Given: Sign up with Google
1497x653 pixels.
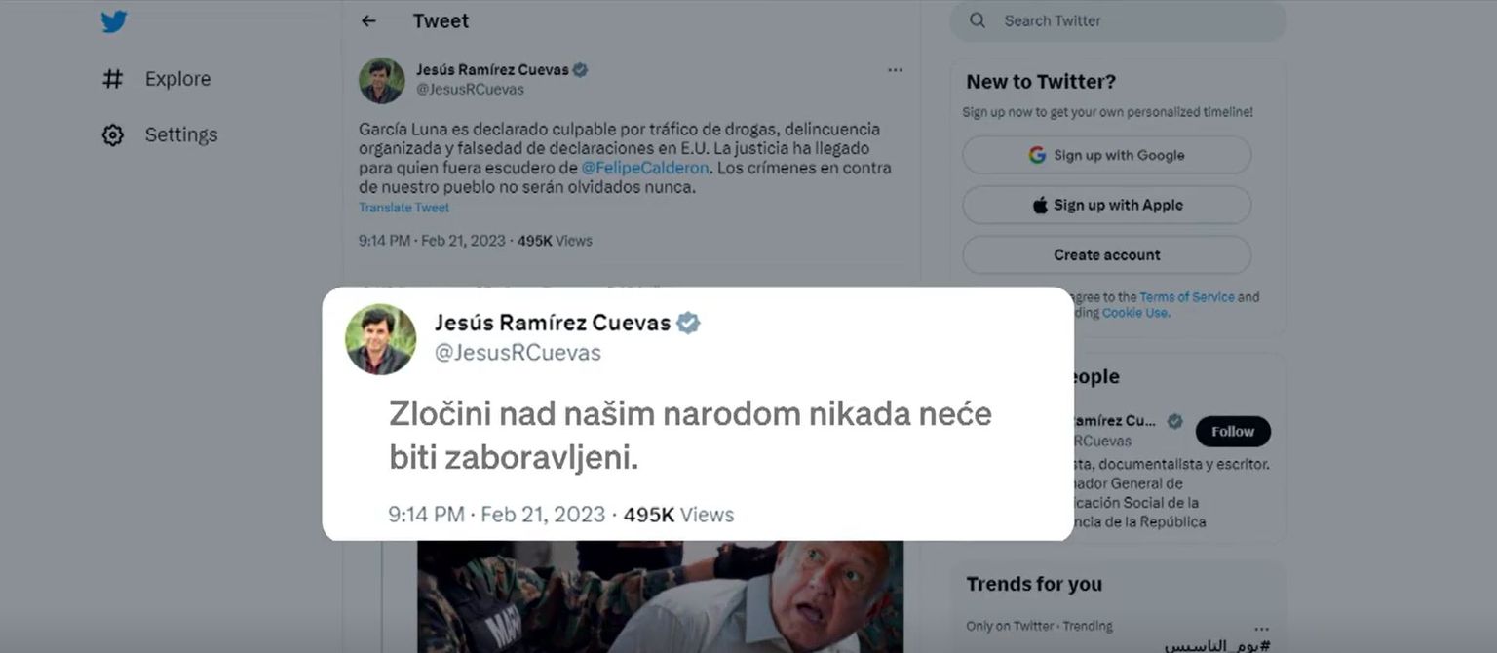Looking at the screenshot, I should (x=1106, y=155).
